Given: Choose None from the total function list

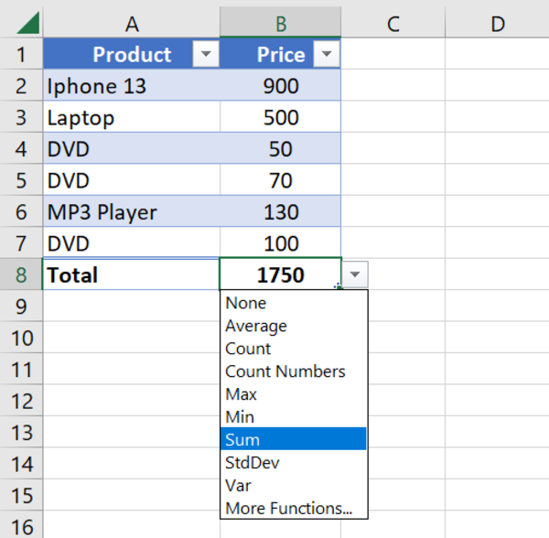Looking at the screenshot, I should pyautogui.click(x=294, y=303).
